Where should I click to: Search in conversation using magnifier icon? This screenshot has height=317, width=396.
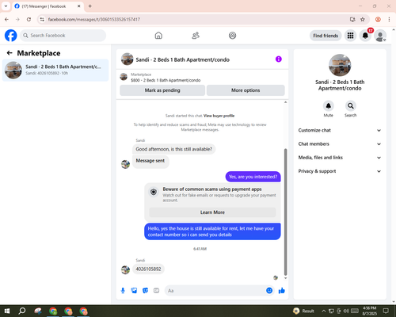click(x=350, y=106)
